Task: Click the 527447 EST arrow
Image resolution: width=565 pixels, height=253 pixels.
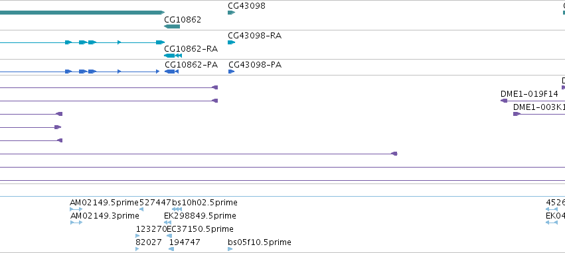Action: click(x=141, y=209)
